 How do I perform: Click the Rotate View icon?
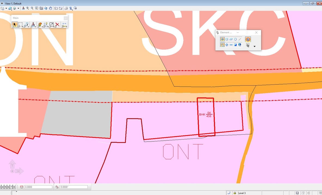(46, 8)
